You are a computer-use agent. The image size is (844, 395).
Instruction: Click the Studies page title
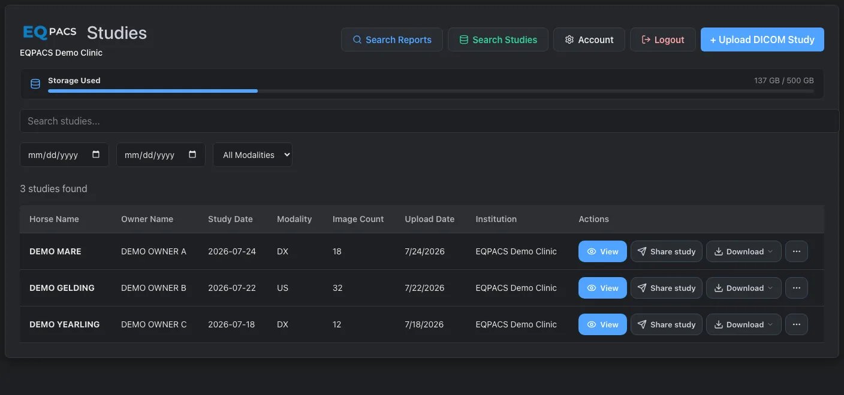(x=117, y=32)
